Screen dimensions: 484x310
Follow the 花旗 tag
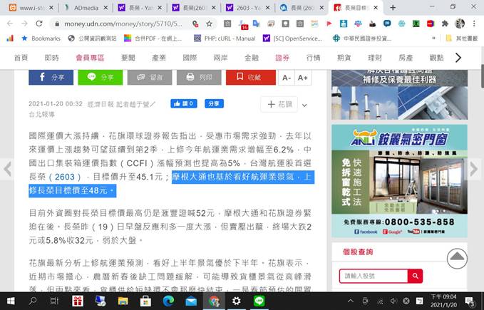coord(279,104)
